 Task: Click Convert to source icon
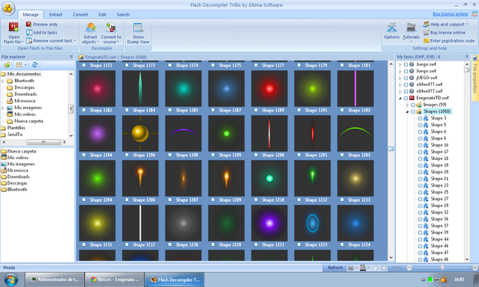pos(111,28)
